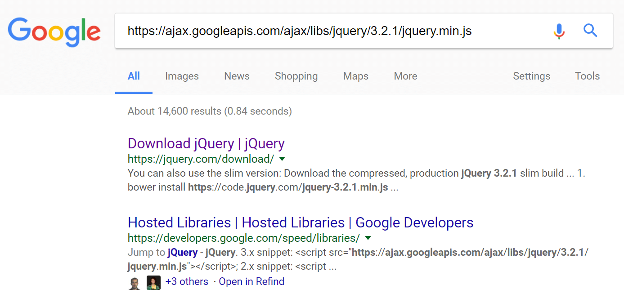Click the voice search microphone icon
624x298 pixels.
(559, 31)
